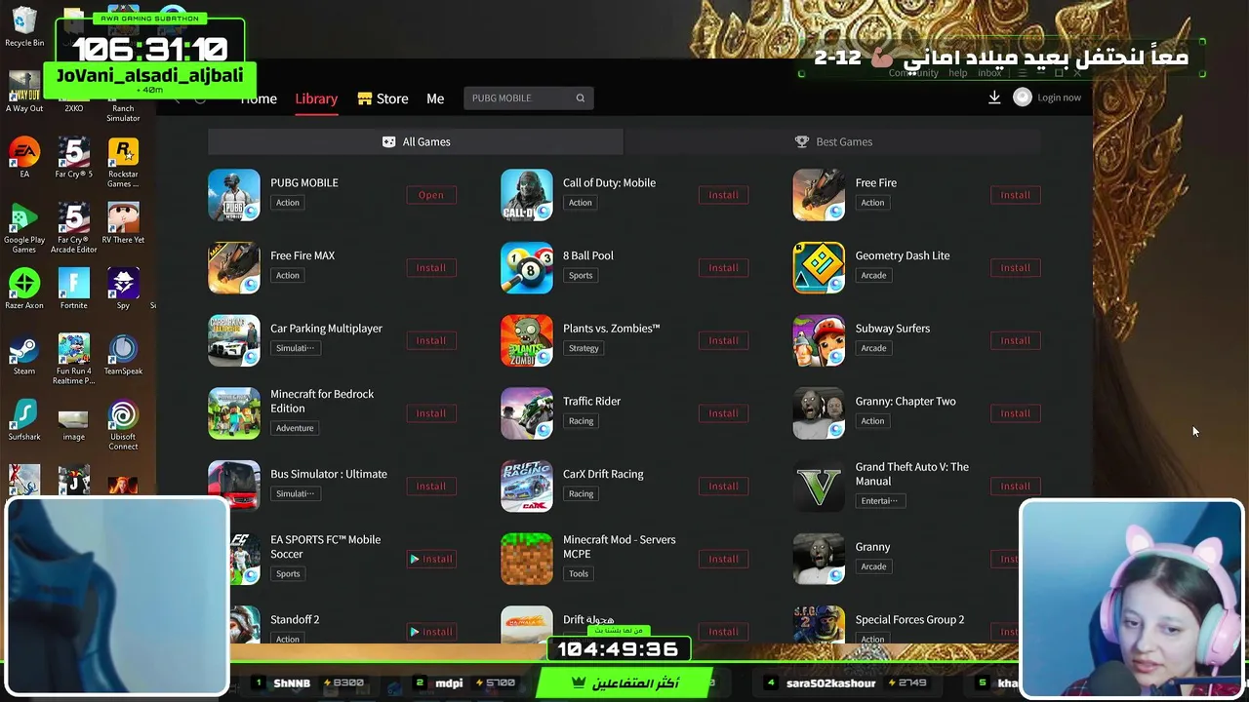Open Surfshark desktop shortcut

24,420
